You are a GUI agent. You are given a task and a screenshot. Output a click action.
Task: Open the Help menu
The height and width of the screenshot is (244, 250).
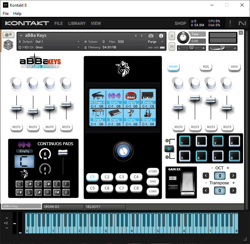click(17, 14)
